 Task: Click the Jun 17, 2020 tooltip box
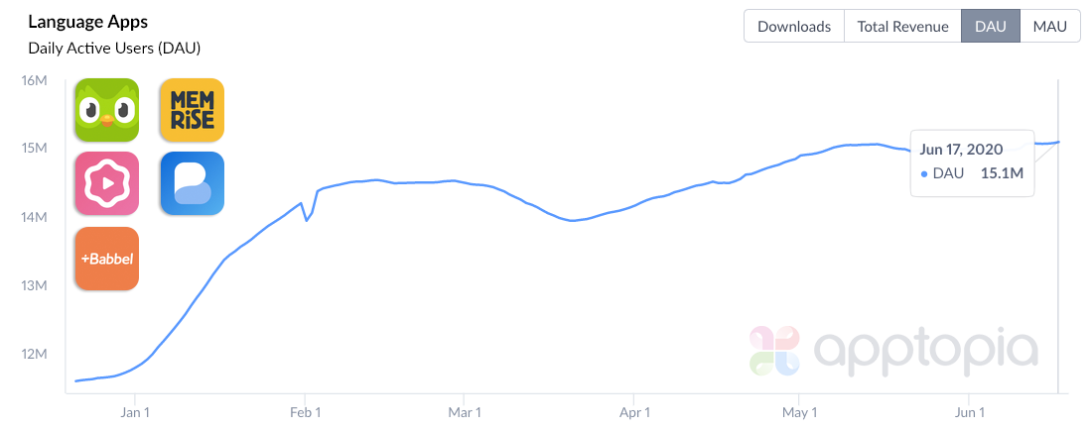[972, 161]
